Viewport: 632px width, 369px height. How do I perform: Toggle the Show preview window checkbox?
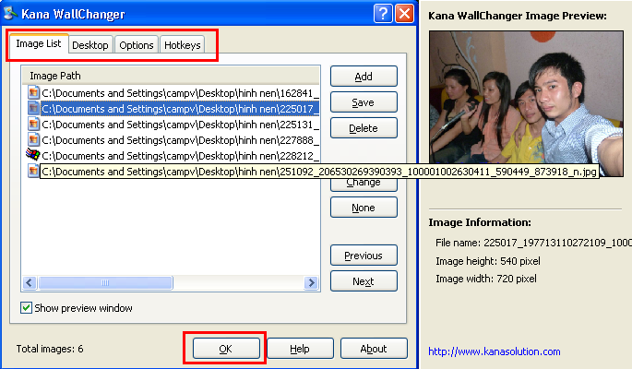(x=26, y=308)
